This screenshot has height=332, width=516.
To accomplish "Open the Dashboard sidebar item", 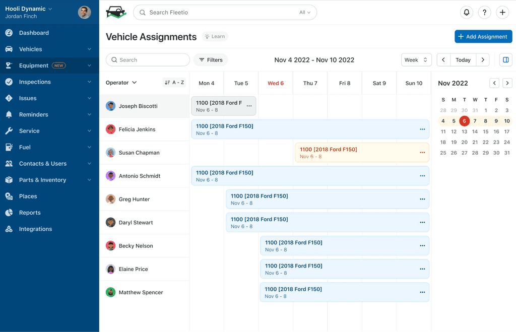I will (34, 33).
